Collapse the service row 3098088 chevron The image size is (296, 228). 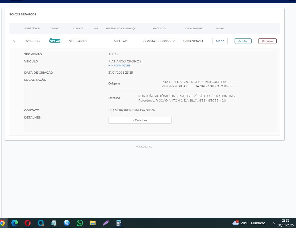point(15,41)
